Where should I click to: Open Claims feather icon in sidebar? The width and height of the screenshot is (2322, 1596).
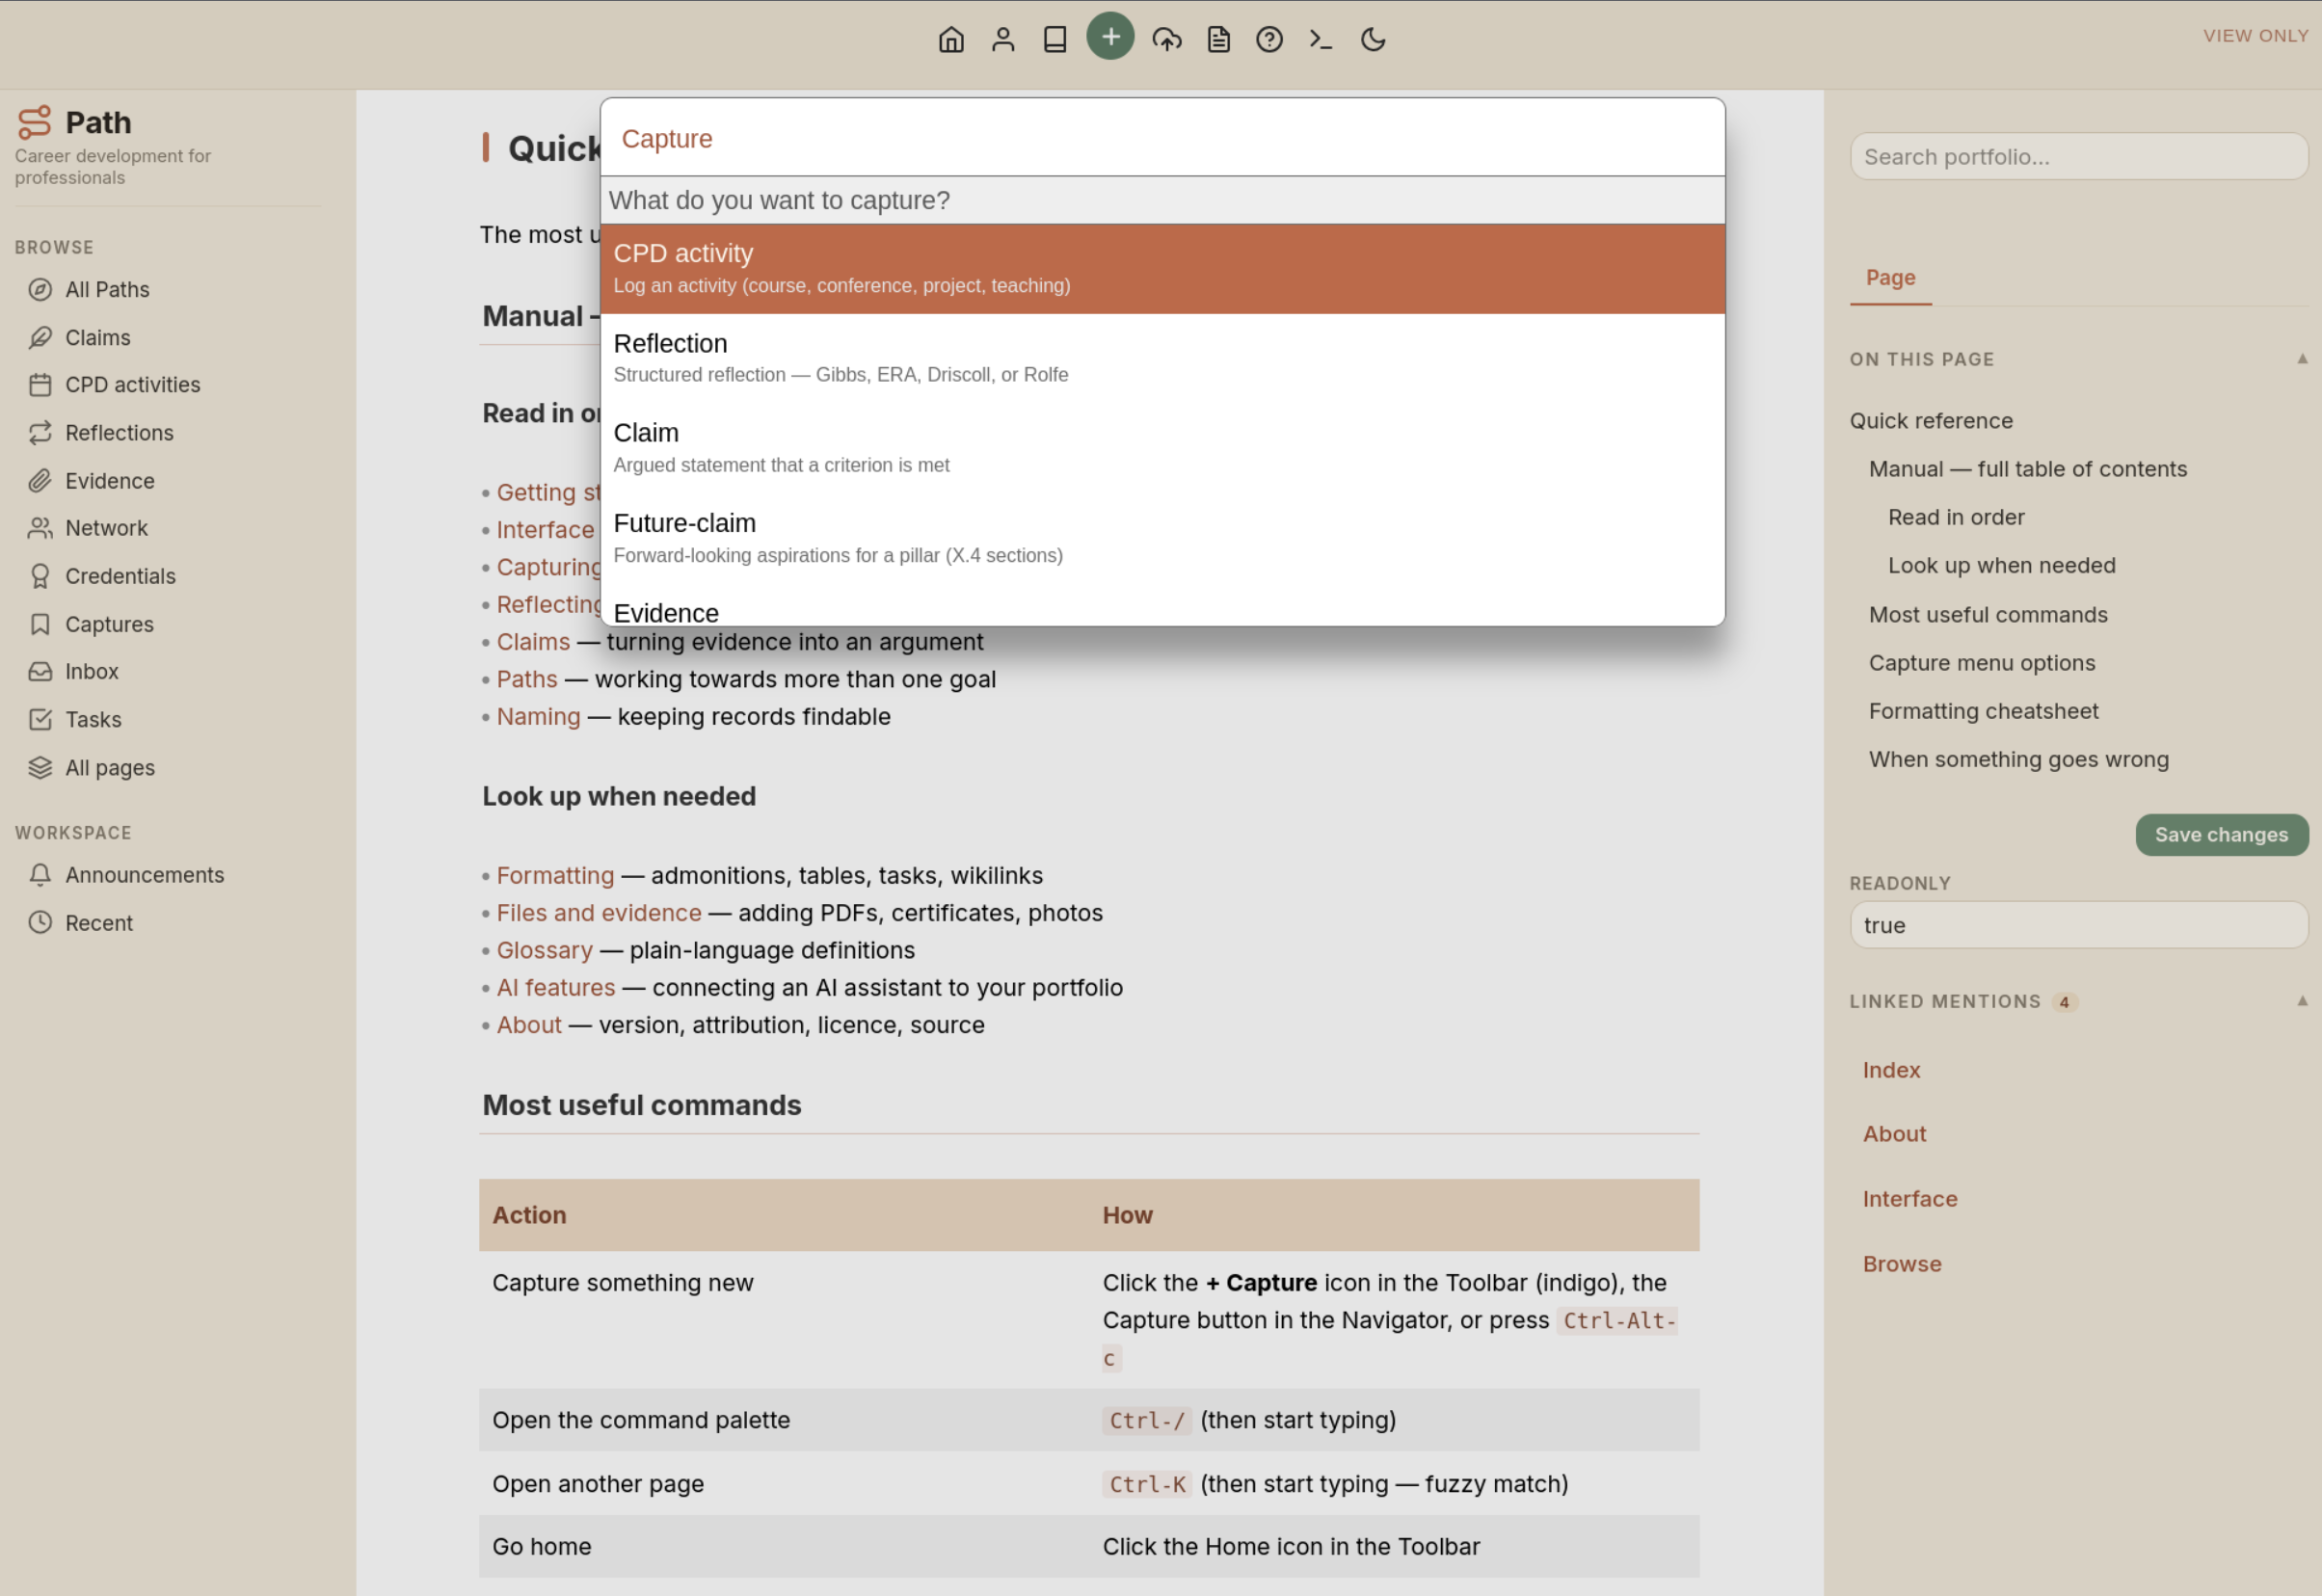pos(40,337)
